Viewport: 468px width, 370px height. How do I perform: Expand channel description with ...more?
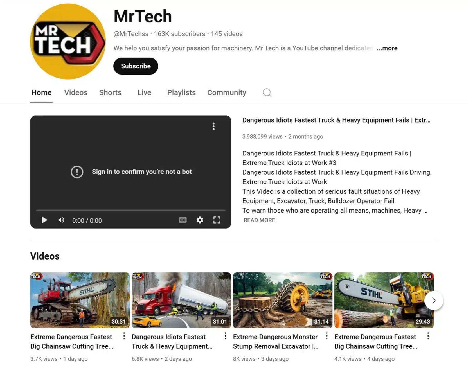pos(387,48)
